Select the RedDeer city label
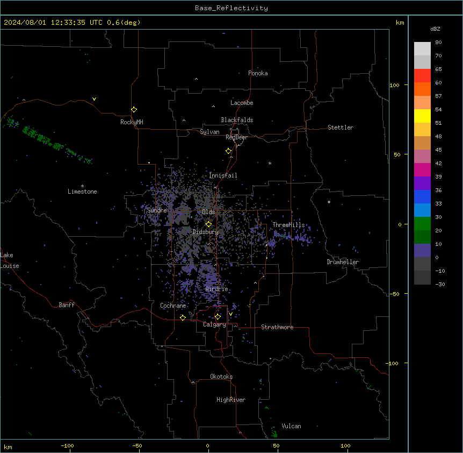The image size is (463, 453). 236,137
